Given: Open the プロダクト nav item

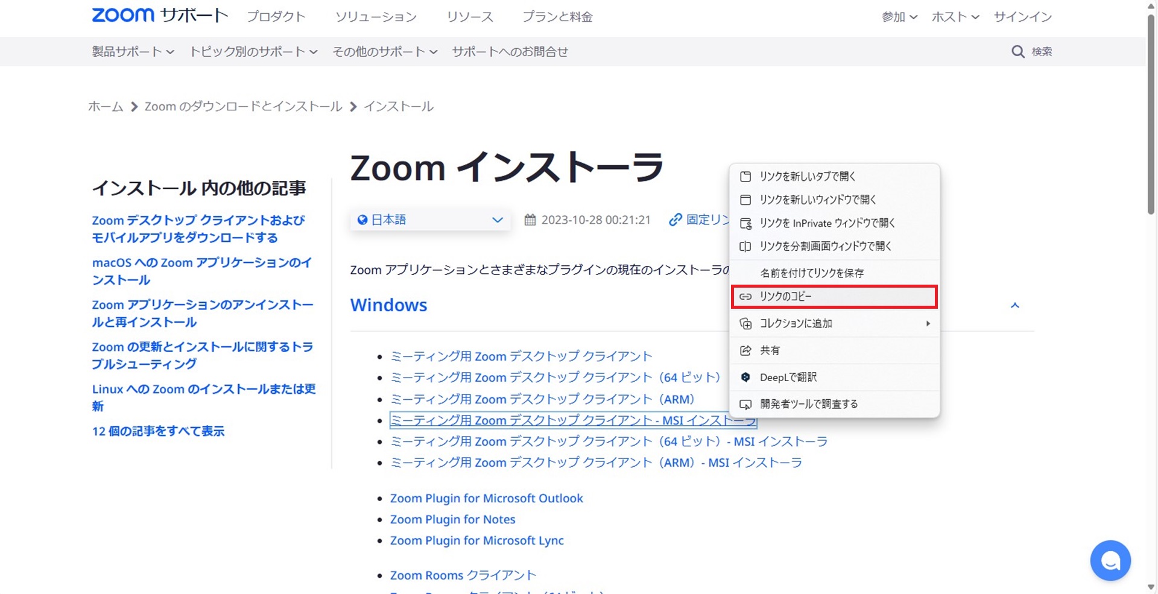Looking at the screenshot, I should coord(276,17).
